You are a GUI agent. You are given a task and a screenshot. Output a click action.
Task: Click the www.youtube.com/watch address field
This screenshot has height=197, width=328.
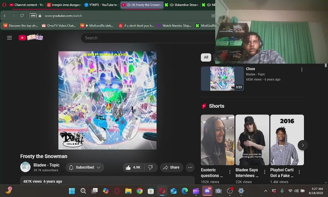click(63, 16)
